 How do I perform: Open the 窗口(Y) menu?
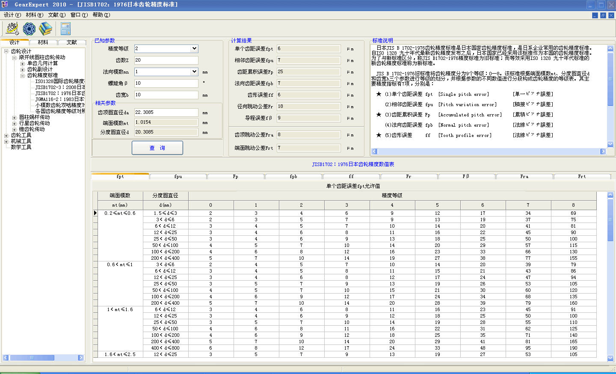click(x=79, y=15)
